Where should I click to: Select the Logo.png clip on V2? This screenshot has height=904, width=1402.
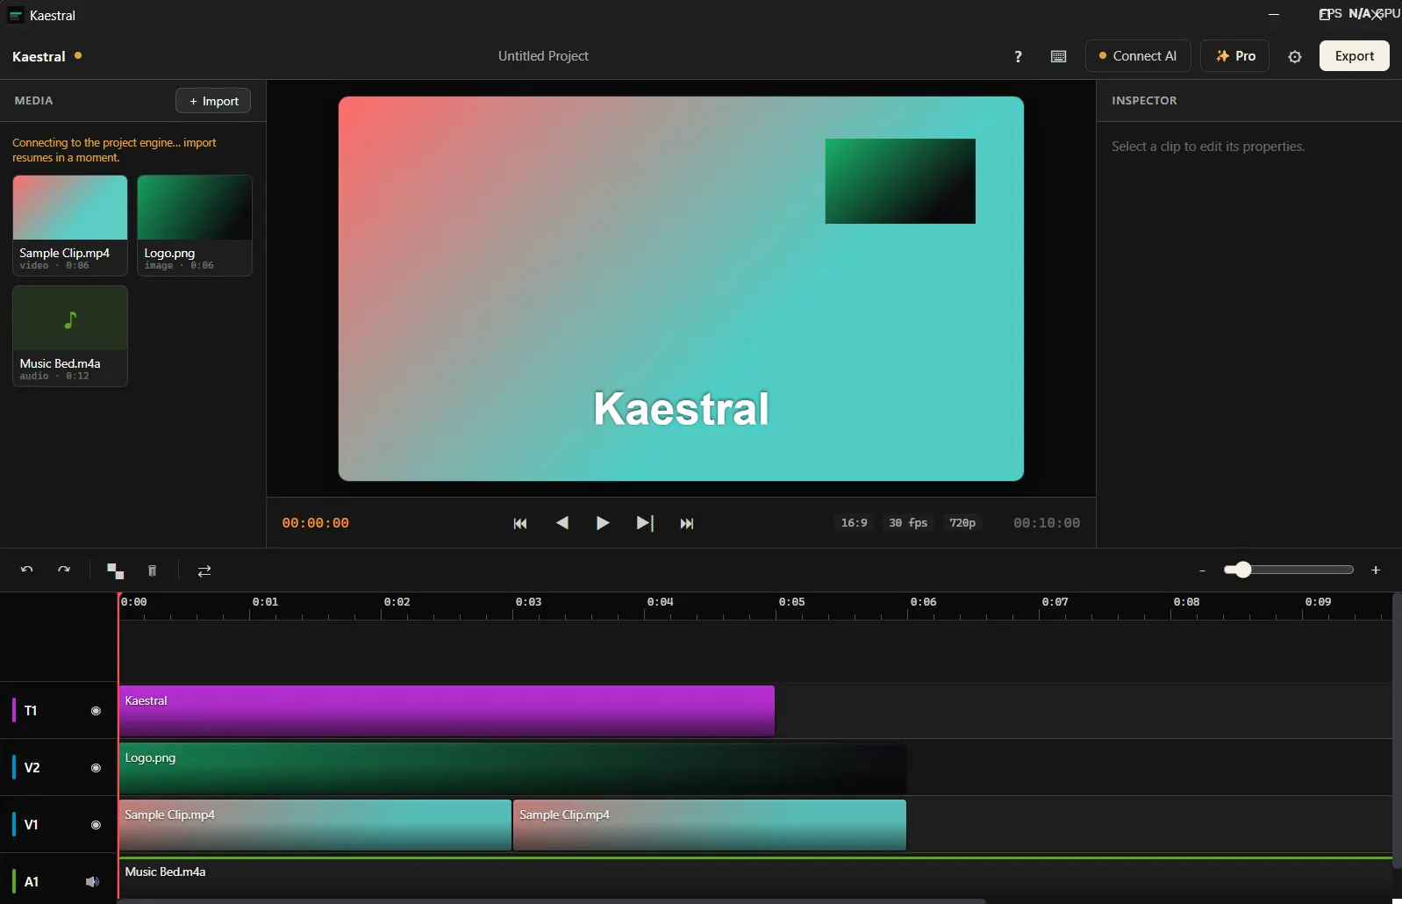(512, 768)
